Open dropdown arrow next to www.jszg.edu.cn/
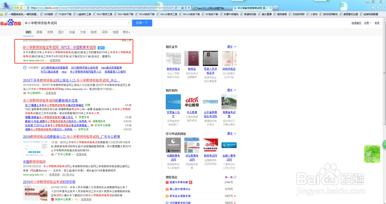This screenshot has height=204, width=386. click(46, 175)
